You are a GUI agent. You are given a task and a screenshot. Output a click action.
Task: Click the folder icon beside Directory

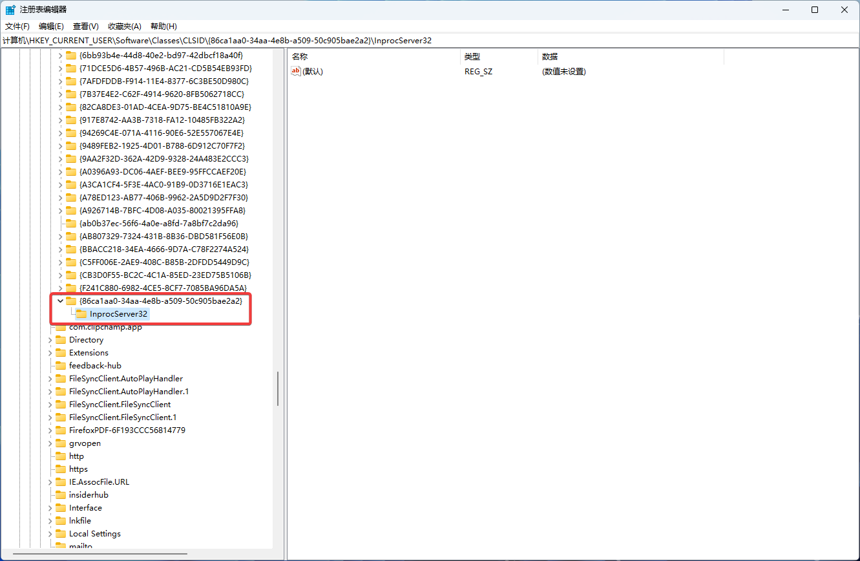60,340
